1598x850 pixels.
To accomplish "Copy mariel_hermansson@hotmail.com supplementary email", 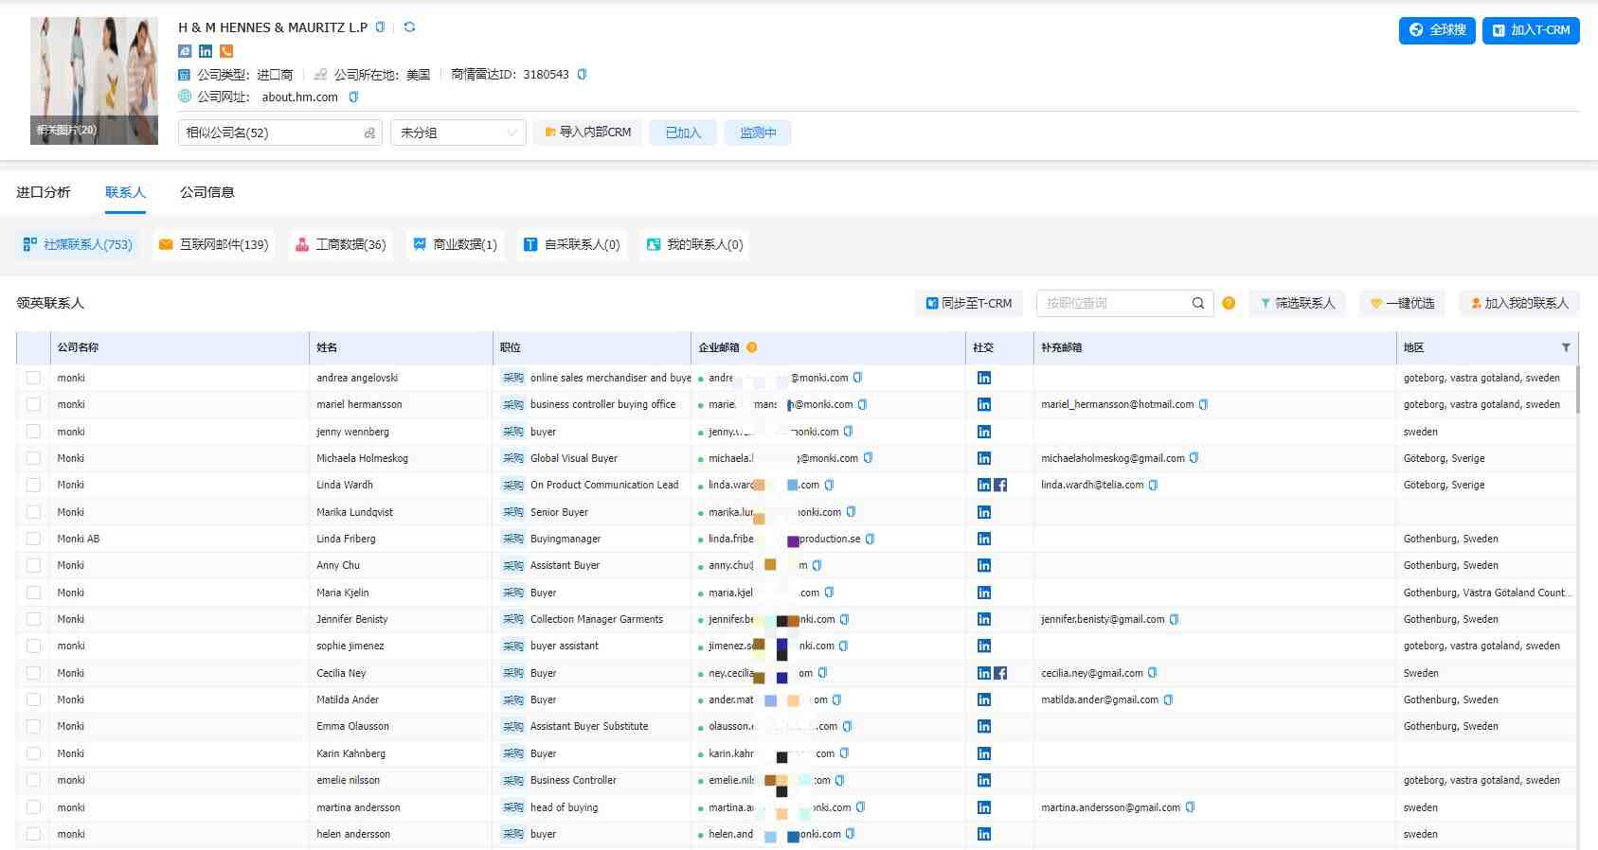I will coord(1203,404).
